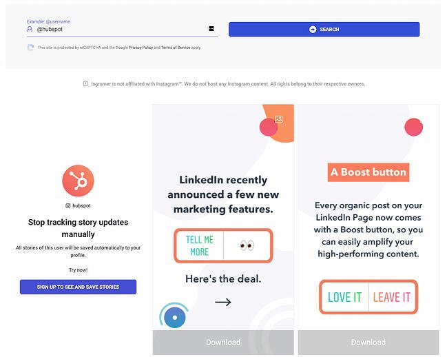Open the LinkedIn marketing features story thumbnail
Viewport: 447px width, 357px height.
coord(223,216)
